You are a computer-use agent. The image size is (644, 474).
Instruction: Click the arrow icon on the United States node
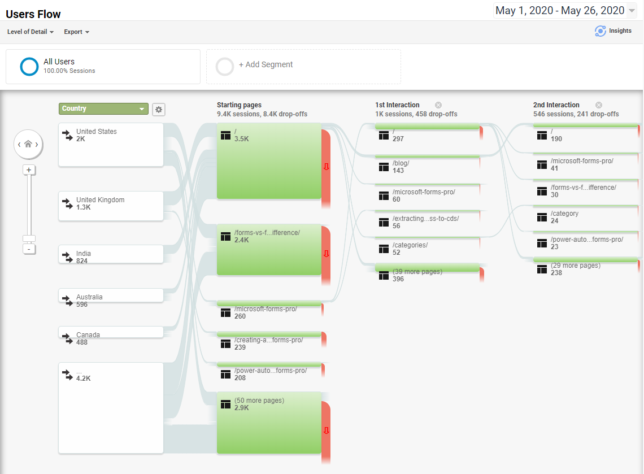click(x=68, y=135)
